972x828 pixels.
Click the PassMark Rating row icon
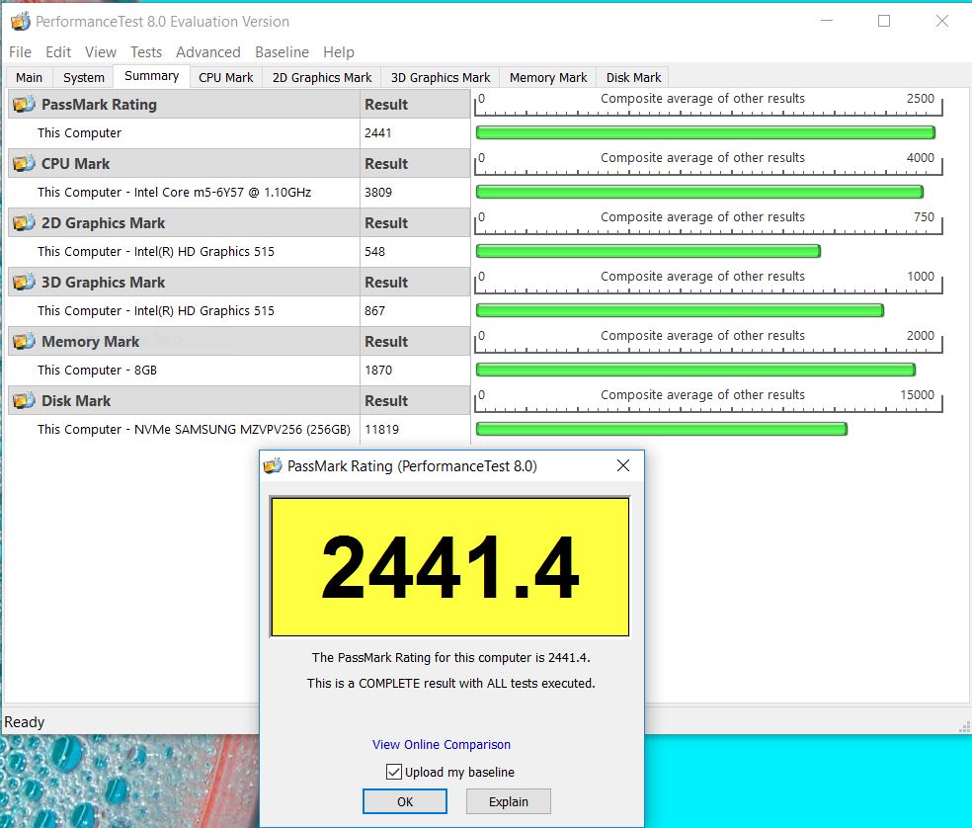(x=24, y=105)
